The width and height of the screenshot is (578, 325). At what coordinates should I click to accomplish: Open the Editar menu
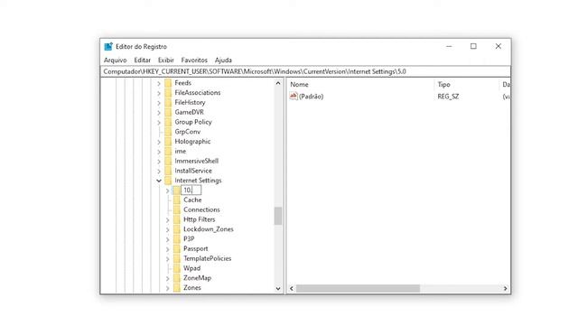(143, 60)
